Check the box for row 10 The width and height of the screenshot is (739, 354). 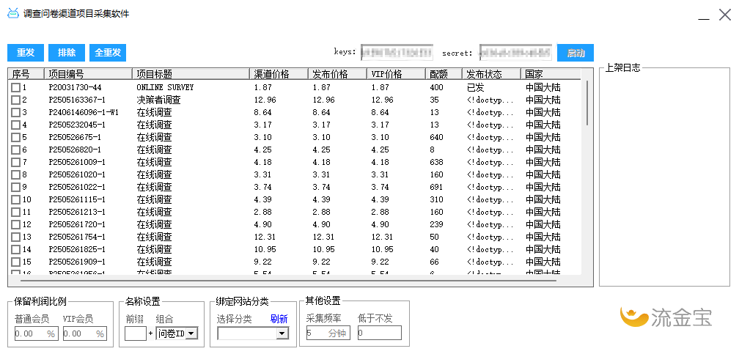pos(16,200)
